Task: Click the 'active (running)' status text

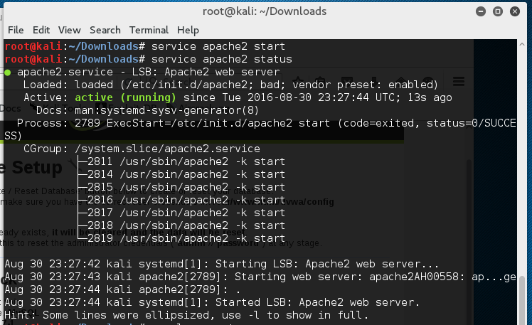Action: 126,97
